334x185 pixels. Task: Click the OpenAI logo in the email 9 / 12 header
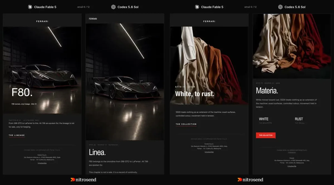pyautogui.click(x=280, y=7)
